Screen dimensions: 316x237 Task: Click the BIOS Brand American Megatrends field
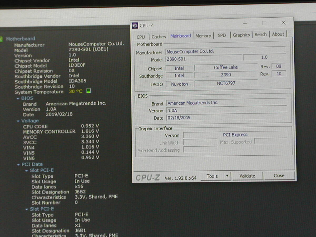pyautogui.click(x=226, y=102)
